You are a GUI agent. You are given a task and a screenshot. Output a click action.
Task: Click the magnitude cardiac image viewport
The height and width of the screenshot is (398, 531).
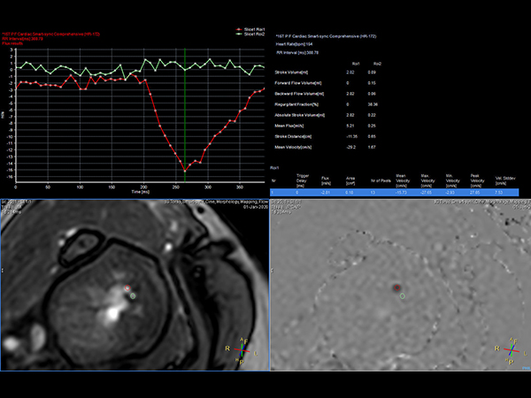[135, 285]
